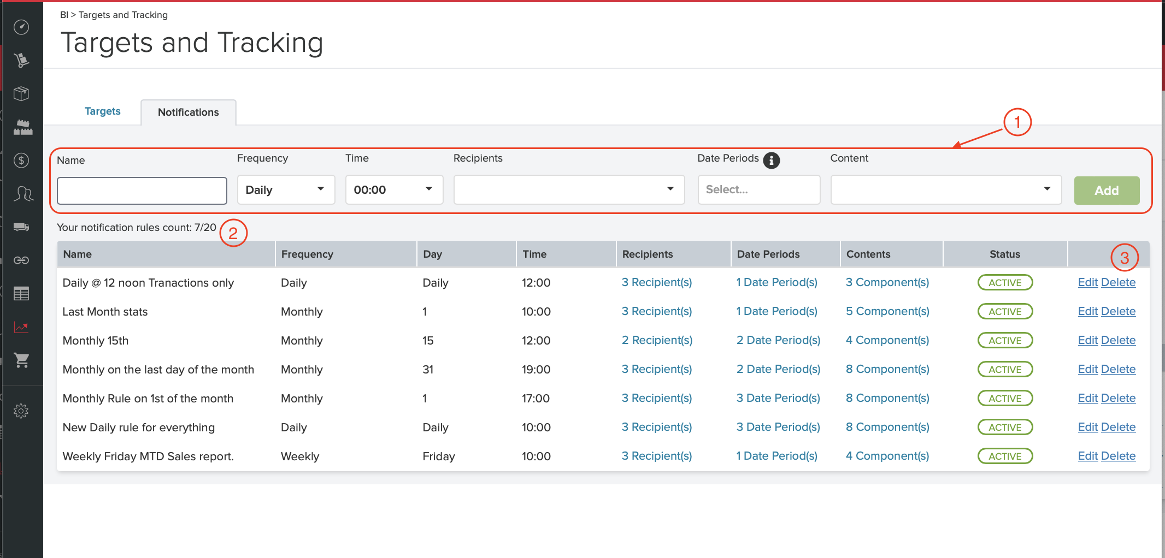
Task: Open 3 Date Period(s) for New Daily rule
Action: [778, 427]
